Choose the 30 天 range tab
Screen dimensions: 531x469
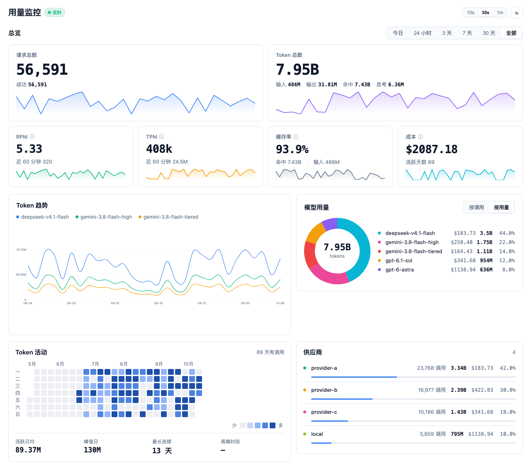tap(489, 33)
